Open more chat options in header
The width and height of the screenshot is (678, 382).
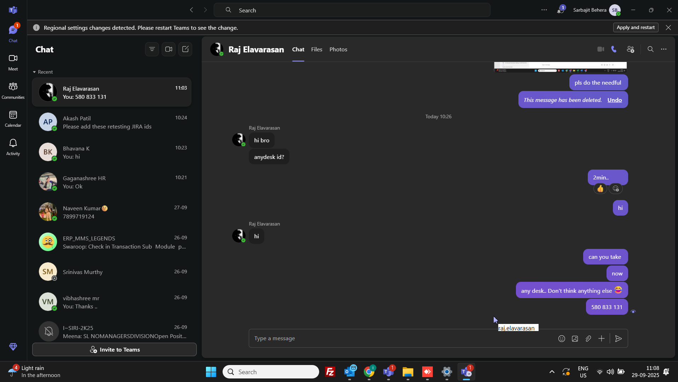coord(664,49)
